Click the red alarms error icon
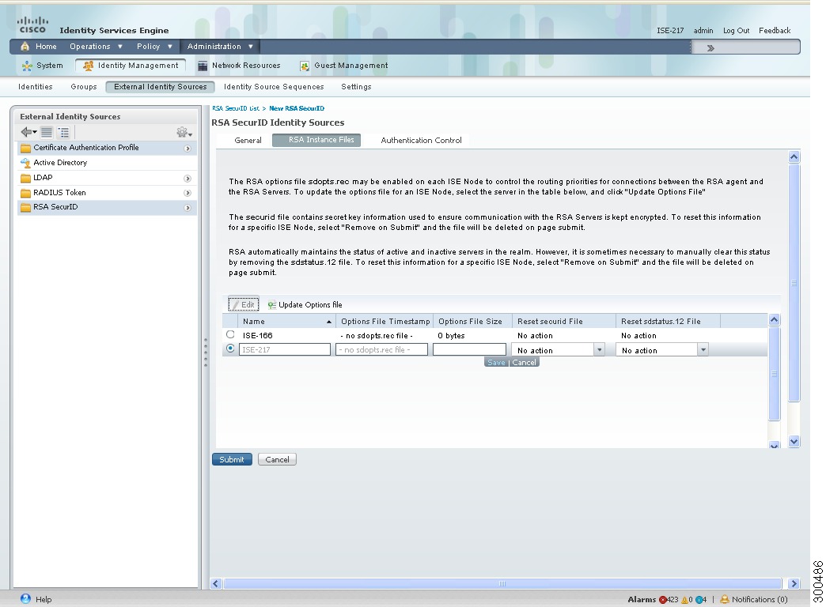 pos(663,600)
